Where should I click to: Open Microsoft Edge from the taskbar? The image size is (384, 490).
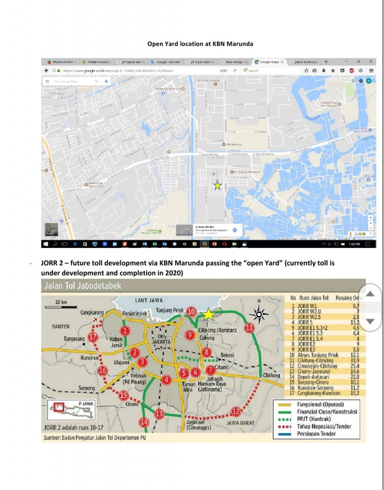(x=75, y=244)
